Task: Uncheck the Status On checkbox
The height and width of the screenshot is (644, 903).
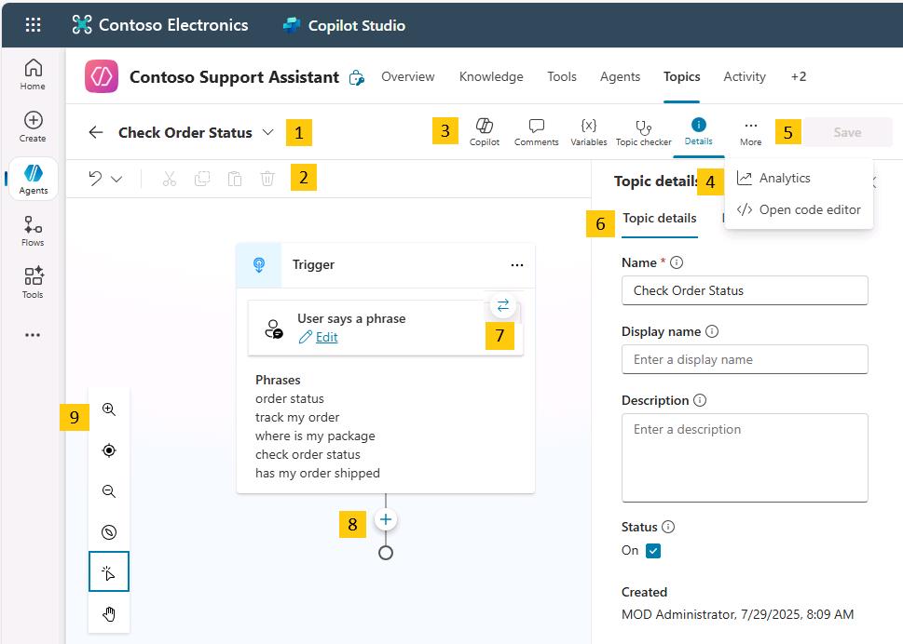Action: click(653, 551)
